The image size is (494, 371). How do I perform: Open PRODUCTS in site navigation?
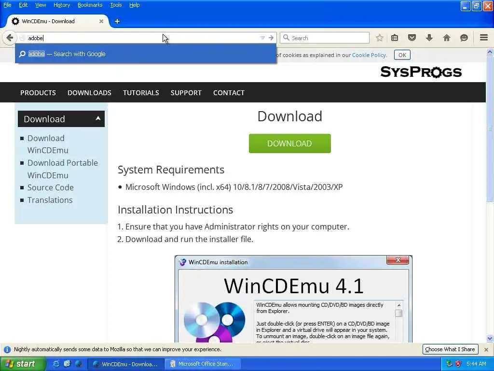[38, 93]
